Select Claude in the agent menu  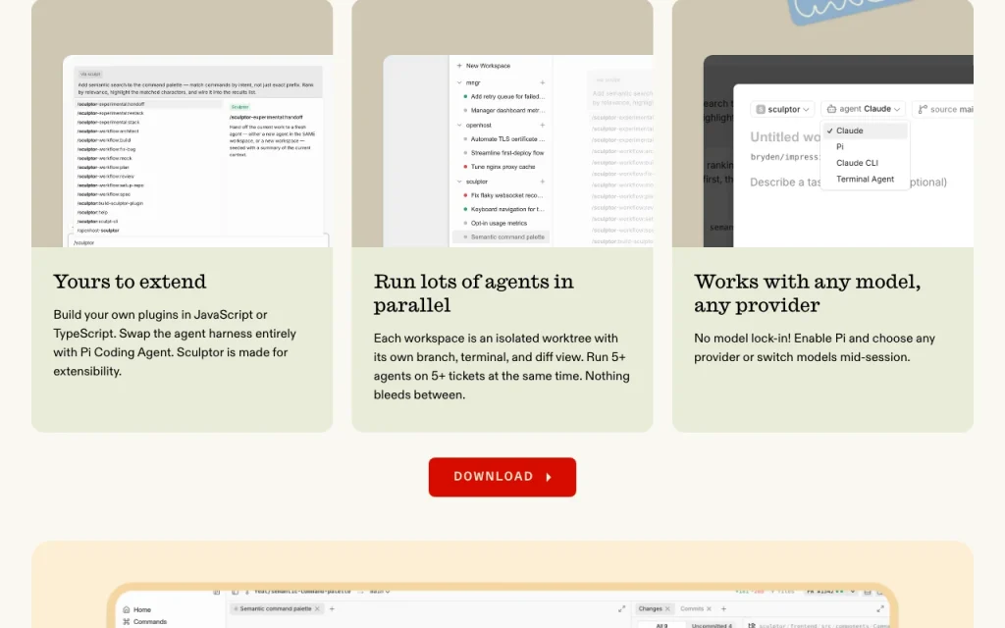[x=865, y=131]
